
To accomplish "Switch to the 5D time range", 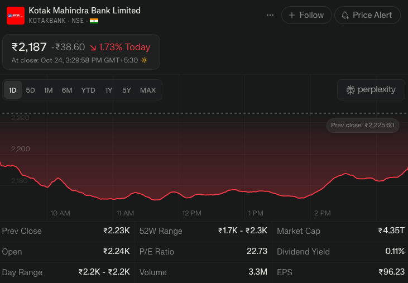I will pos(30,90).
